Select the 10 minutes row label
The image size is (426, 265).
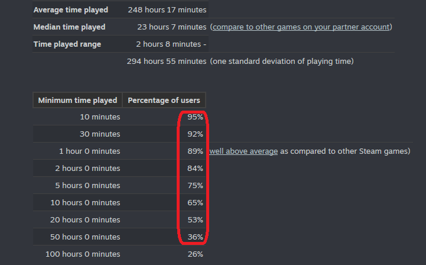pos(100,117)
